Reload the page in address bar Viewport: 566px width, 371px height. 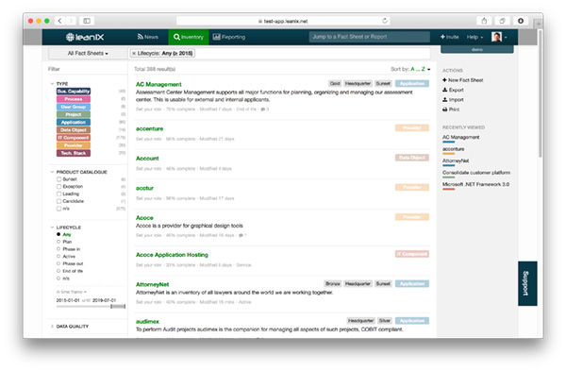(x=385, y=21)
